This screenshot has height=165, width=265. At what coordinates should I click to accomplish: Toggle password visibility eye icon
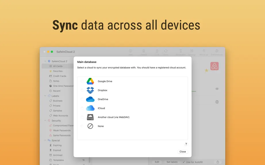[217, 89]
